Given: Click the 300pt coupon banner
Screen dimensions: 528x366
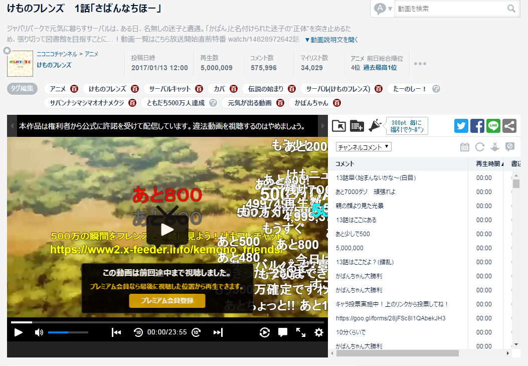Looking at the screenshot, I should pyautogui.click(x=407, y=126).
